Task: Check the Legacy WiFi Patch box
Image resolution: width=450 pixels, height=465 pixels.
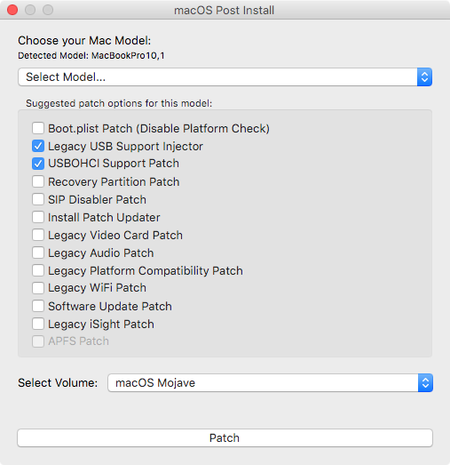Action: [38, 288]
